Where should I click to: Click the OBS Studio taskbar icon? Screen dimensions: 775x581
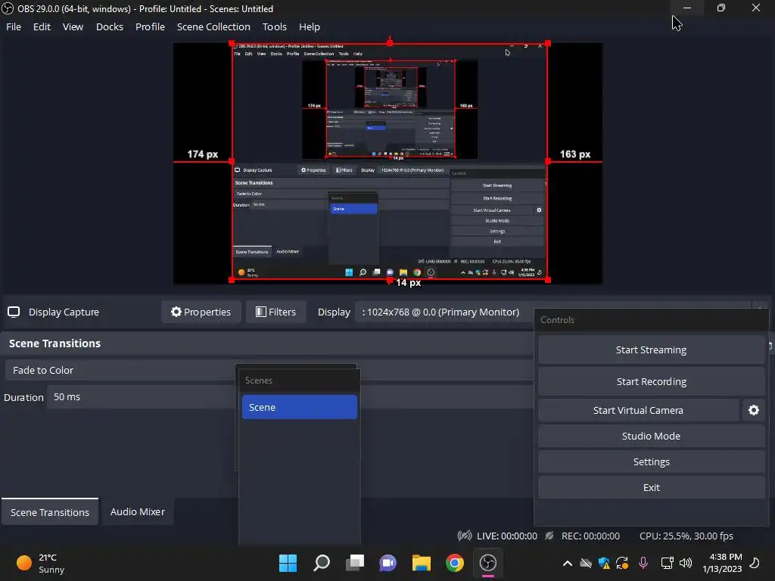[488, 563]
